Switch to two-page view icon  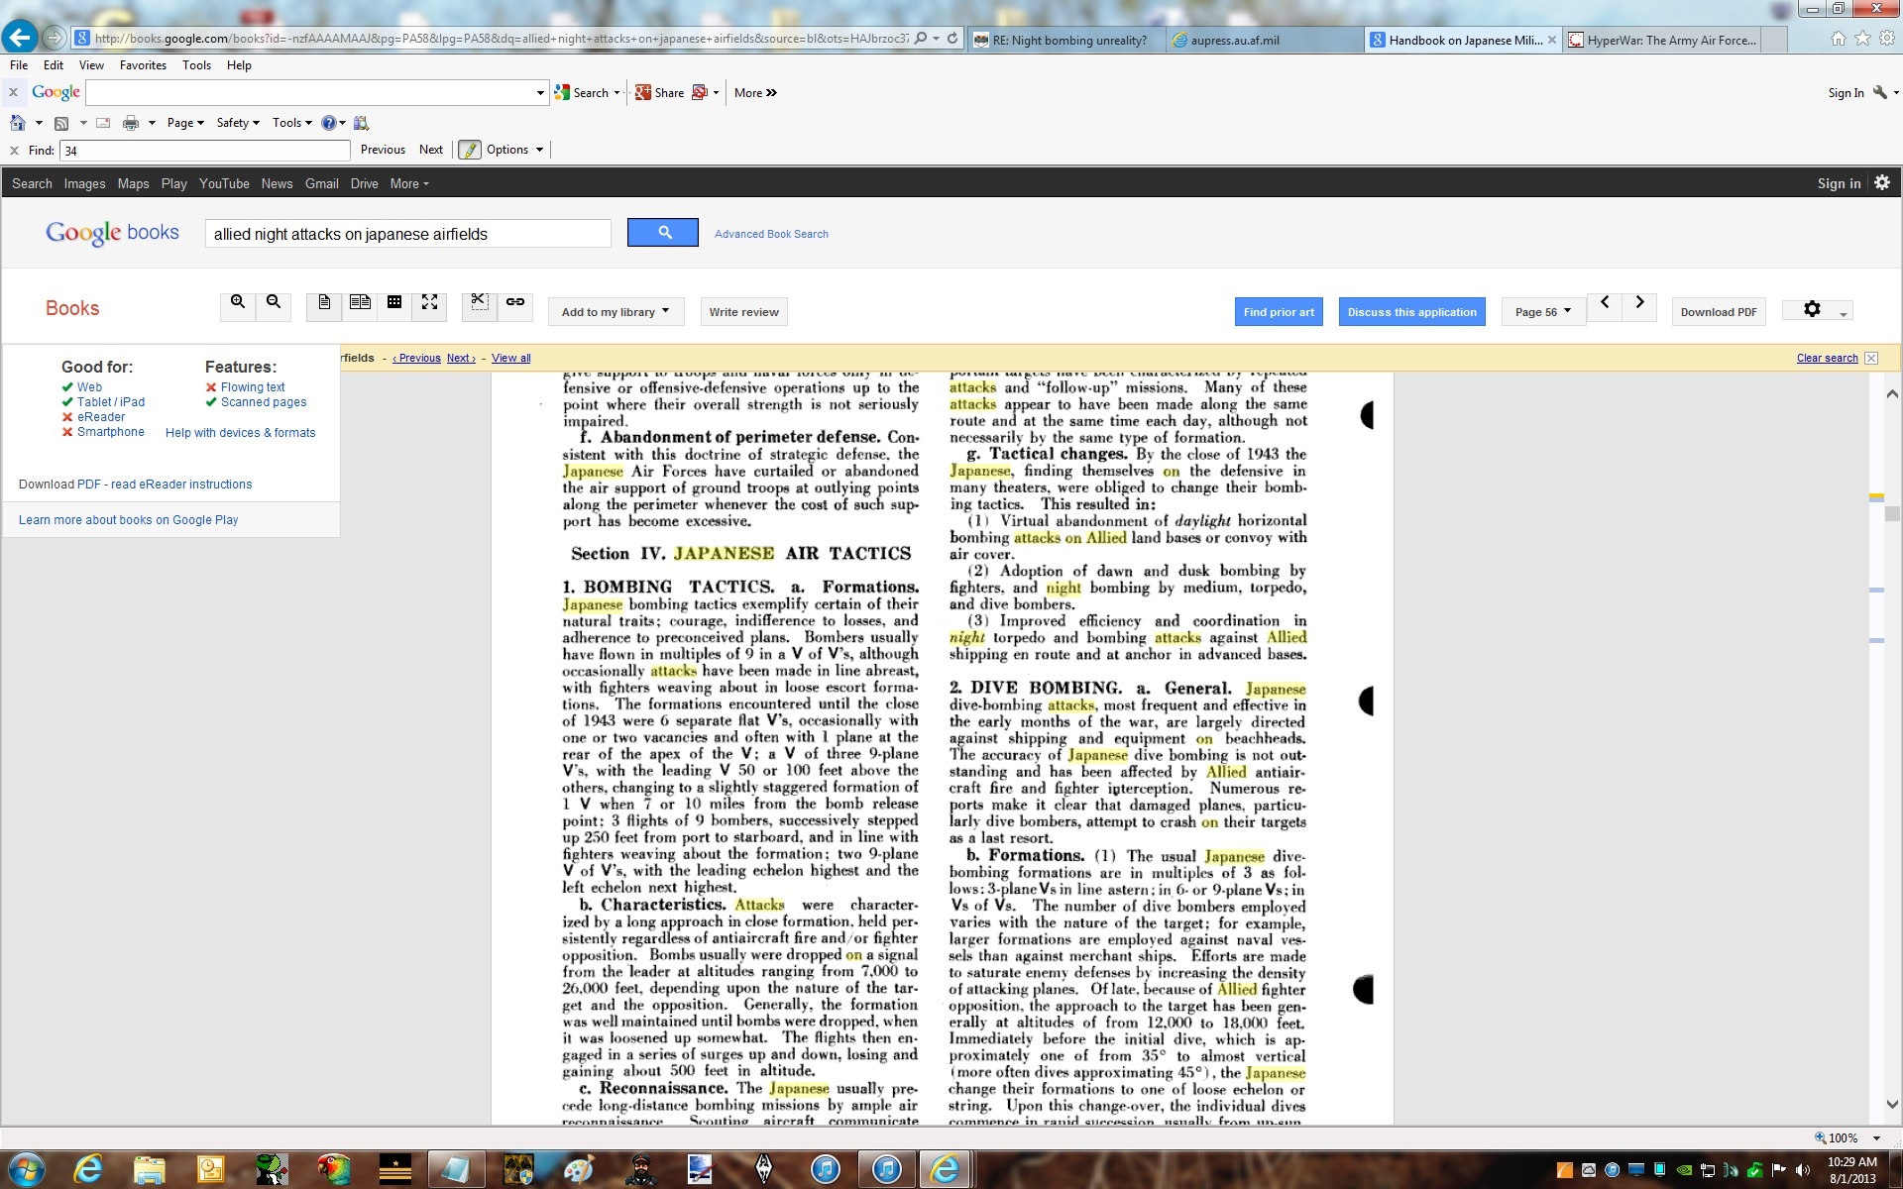click(x=360, y=303)
